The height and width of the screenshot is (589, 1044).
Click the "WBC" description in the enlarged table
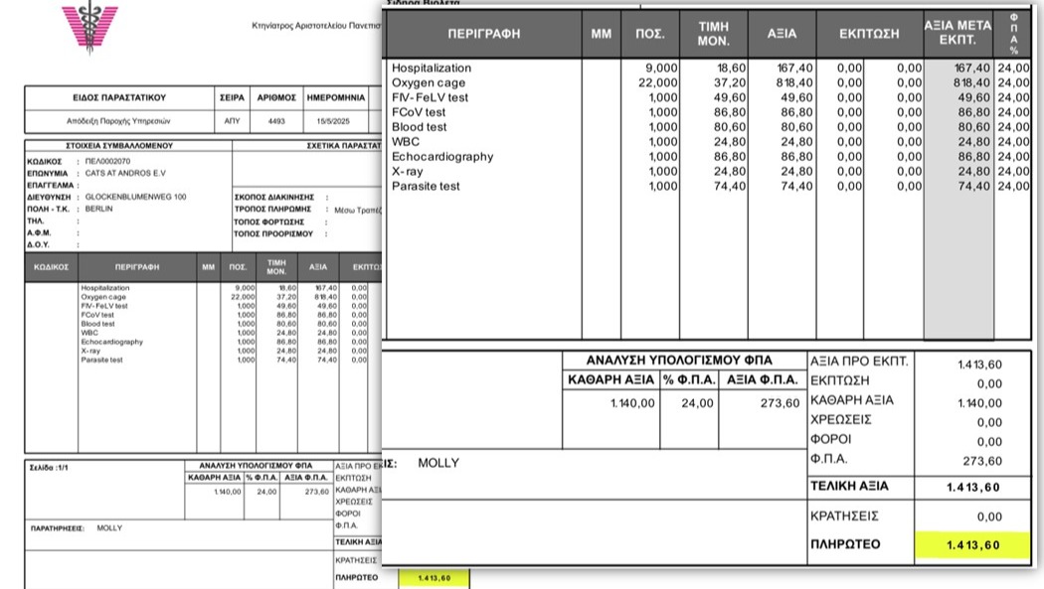[406, 142]
